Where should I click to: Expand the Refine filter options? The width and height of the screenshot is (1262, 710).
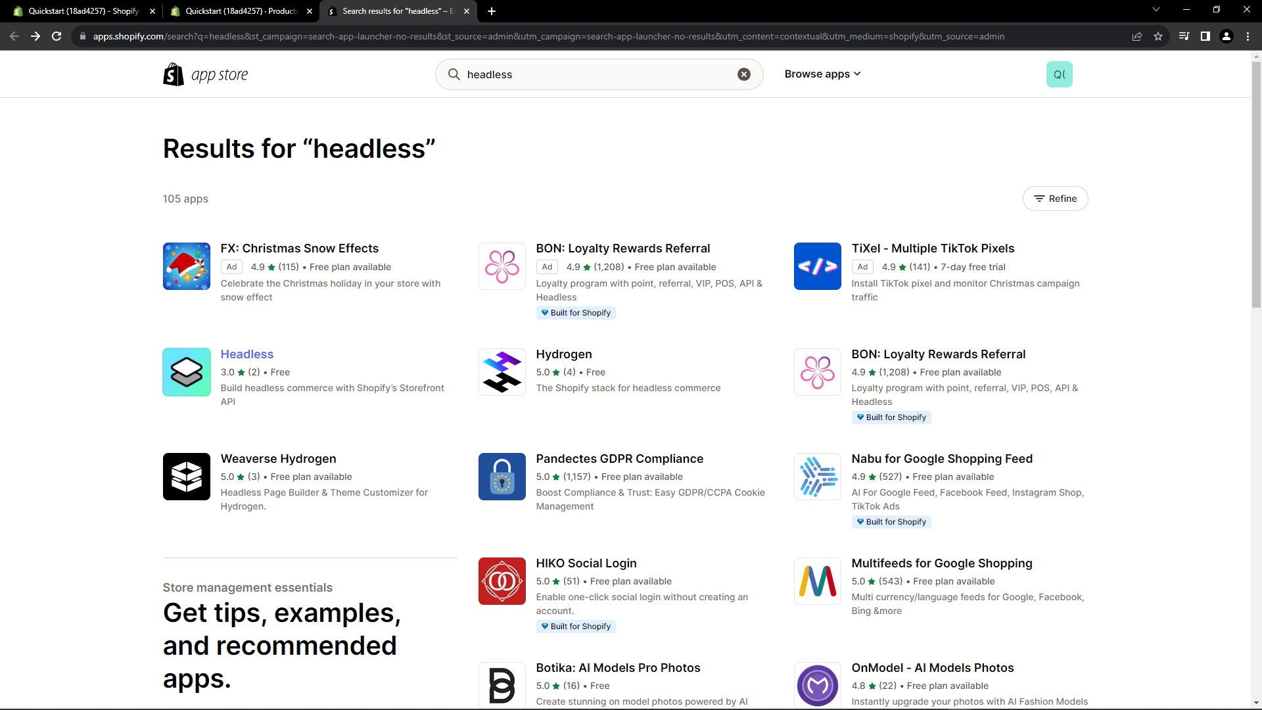coord(1055,198)
